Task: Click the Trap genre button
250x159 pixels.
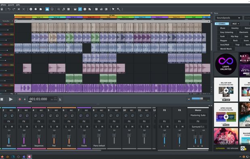Action: click(237, 45)
